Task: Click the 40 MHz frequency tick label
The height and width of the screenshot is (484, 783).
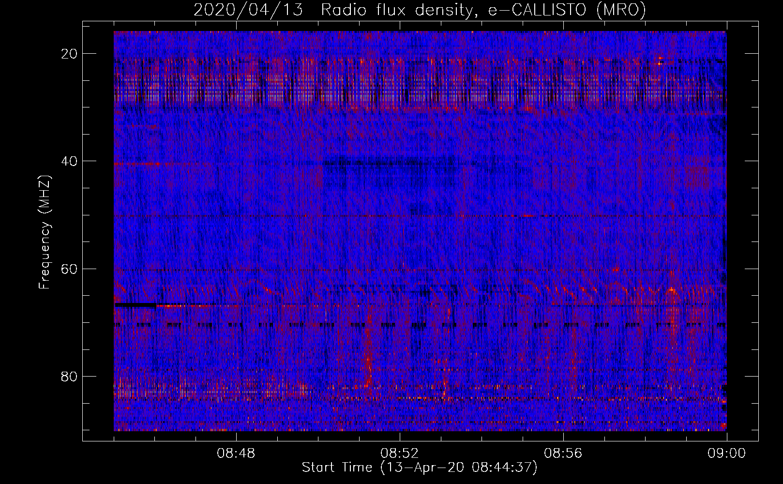Action: pos(70,161)
